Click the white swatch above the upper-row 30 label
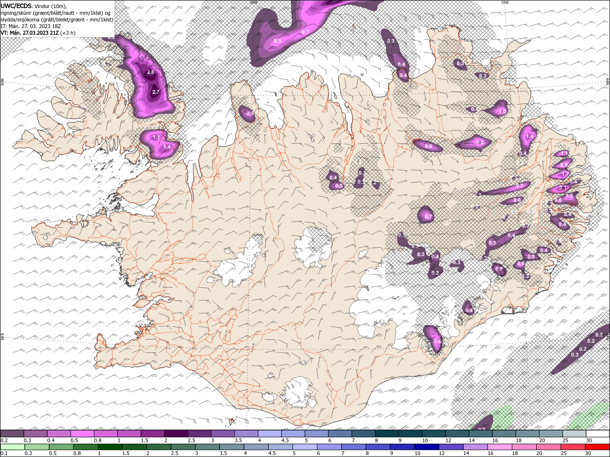Image resolution: width=610 pixels, height=457 pixels. tap(597, 434)
